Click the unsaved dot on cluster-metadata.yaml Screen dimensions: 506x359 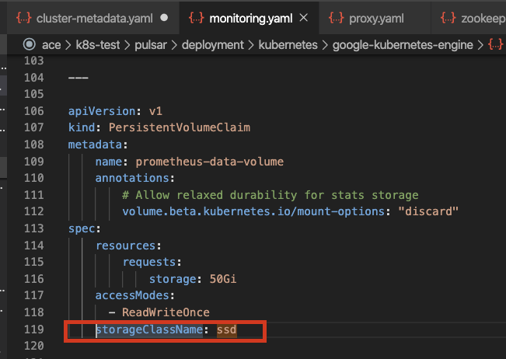[x=164, y=18]
